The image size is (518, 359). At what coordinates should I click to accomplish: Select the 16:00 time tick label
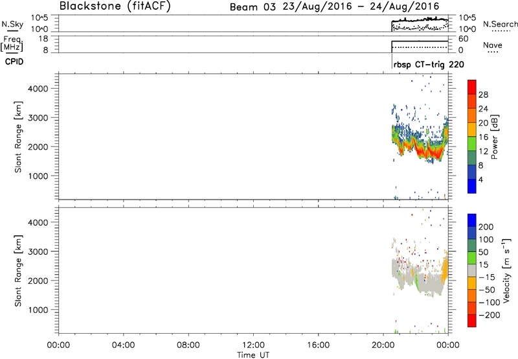[318, 345]
